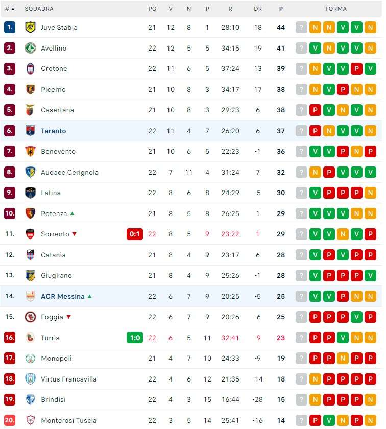Click the FORMA column header
This screenshot has width=386, height=429.
[x=336, y=9]
